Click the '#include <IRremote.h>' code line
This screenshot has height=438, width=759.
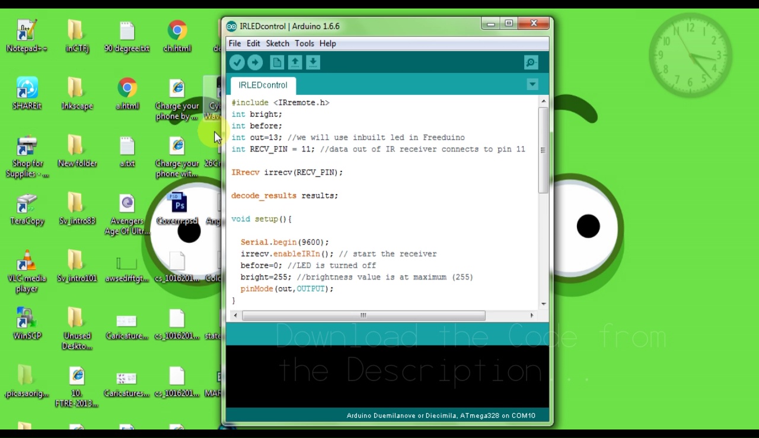pyautogui.click(x=280, y=103)
